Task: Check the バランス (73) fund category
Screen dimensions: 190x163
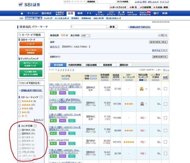Action: pos(20,152)
